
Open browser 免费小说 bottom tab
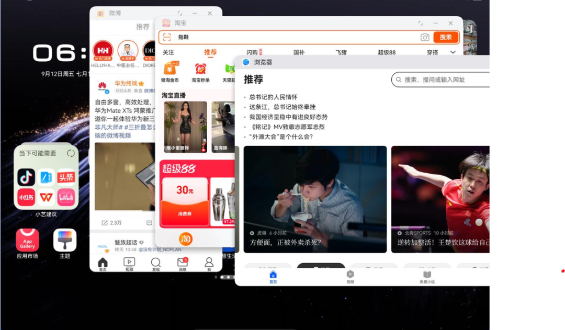(427, 277)
